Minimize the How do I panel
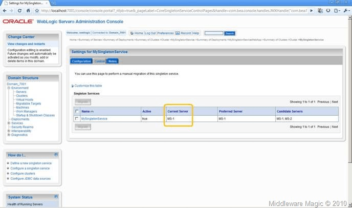 coord(56,155)
